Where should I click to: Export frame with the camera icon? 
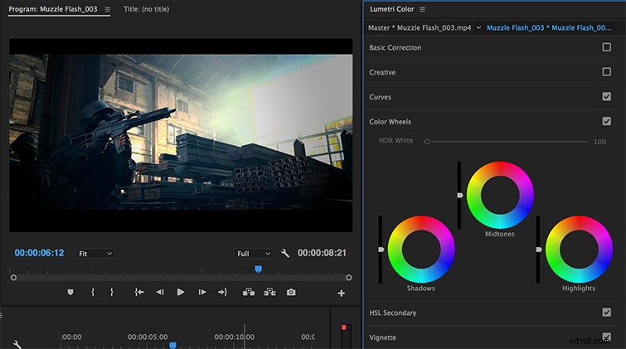pos(291,293)
